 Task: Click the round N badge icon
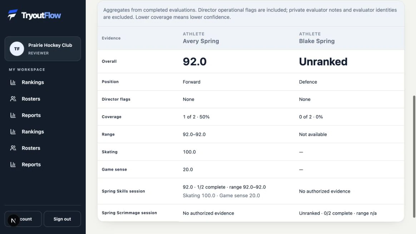(13, 220)
